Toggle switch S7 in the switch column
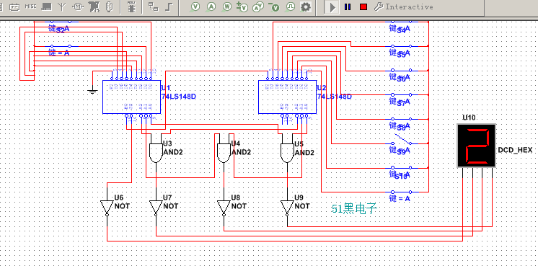This screenshot has width=538, height=266. [402, 94]
